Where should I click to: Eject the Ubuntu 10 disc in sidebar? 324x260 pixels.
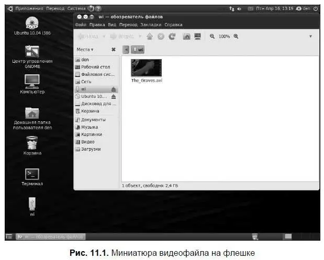coord(114,97)
